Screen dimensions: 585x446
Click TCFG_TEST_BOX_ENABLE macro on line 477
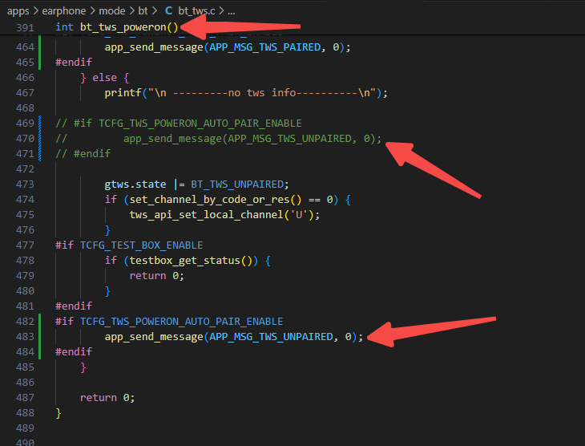141,245
